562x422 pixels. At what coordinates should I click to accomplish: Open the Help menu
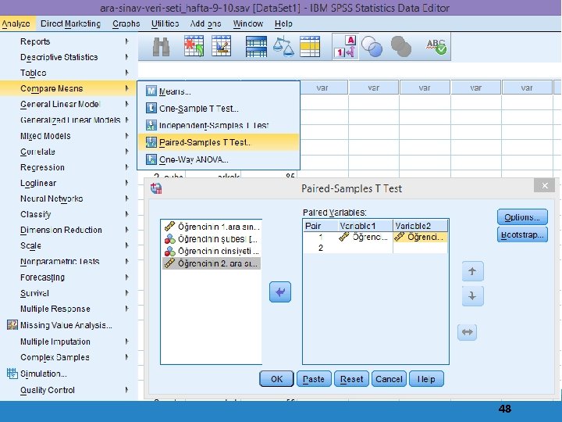[283, 23]
